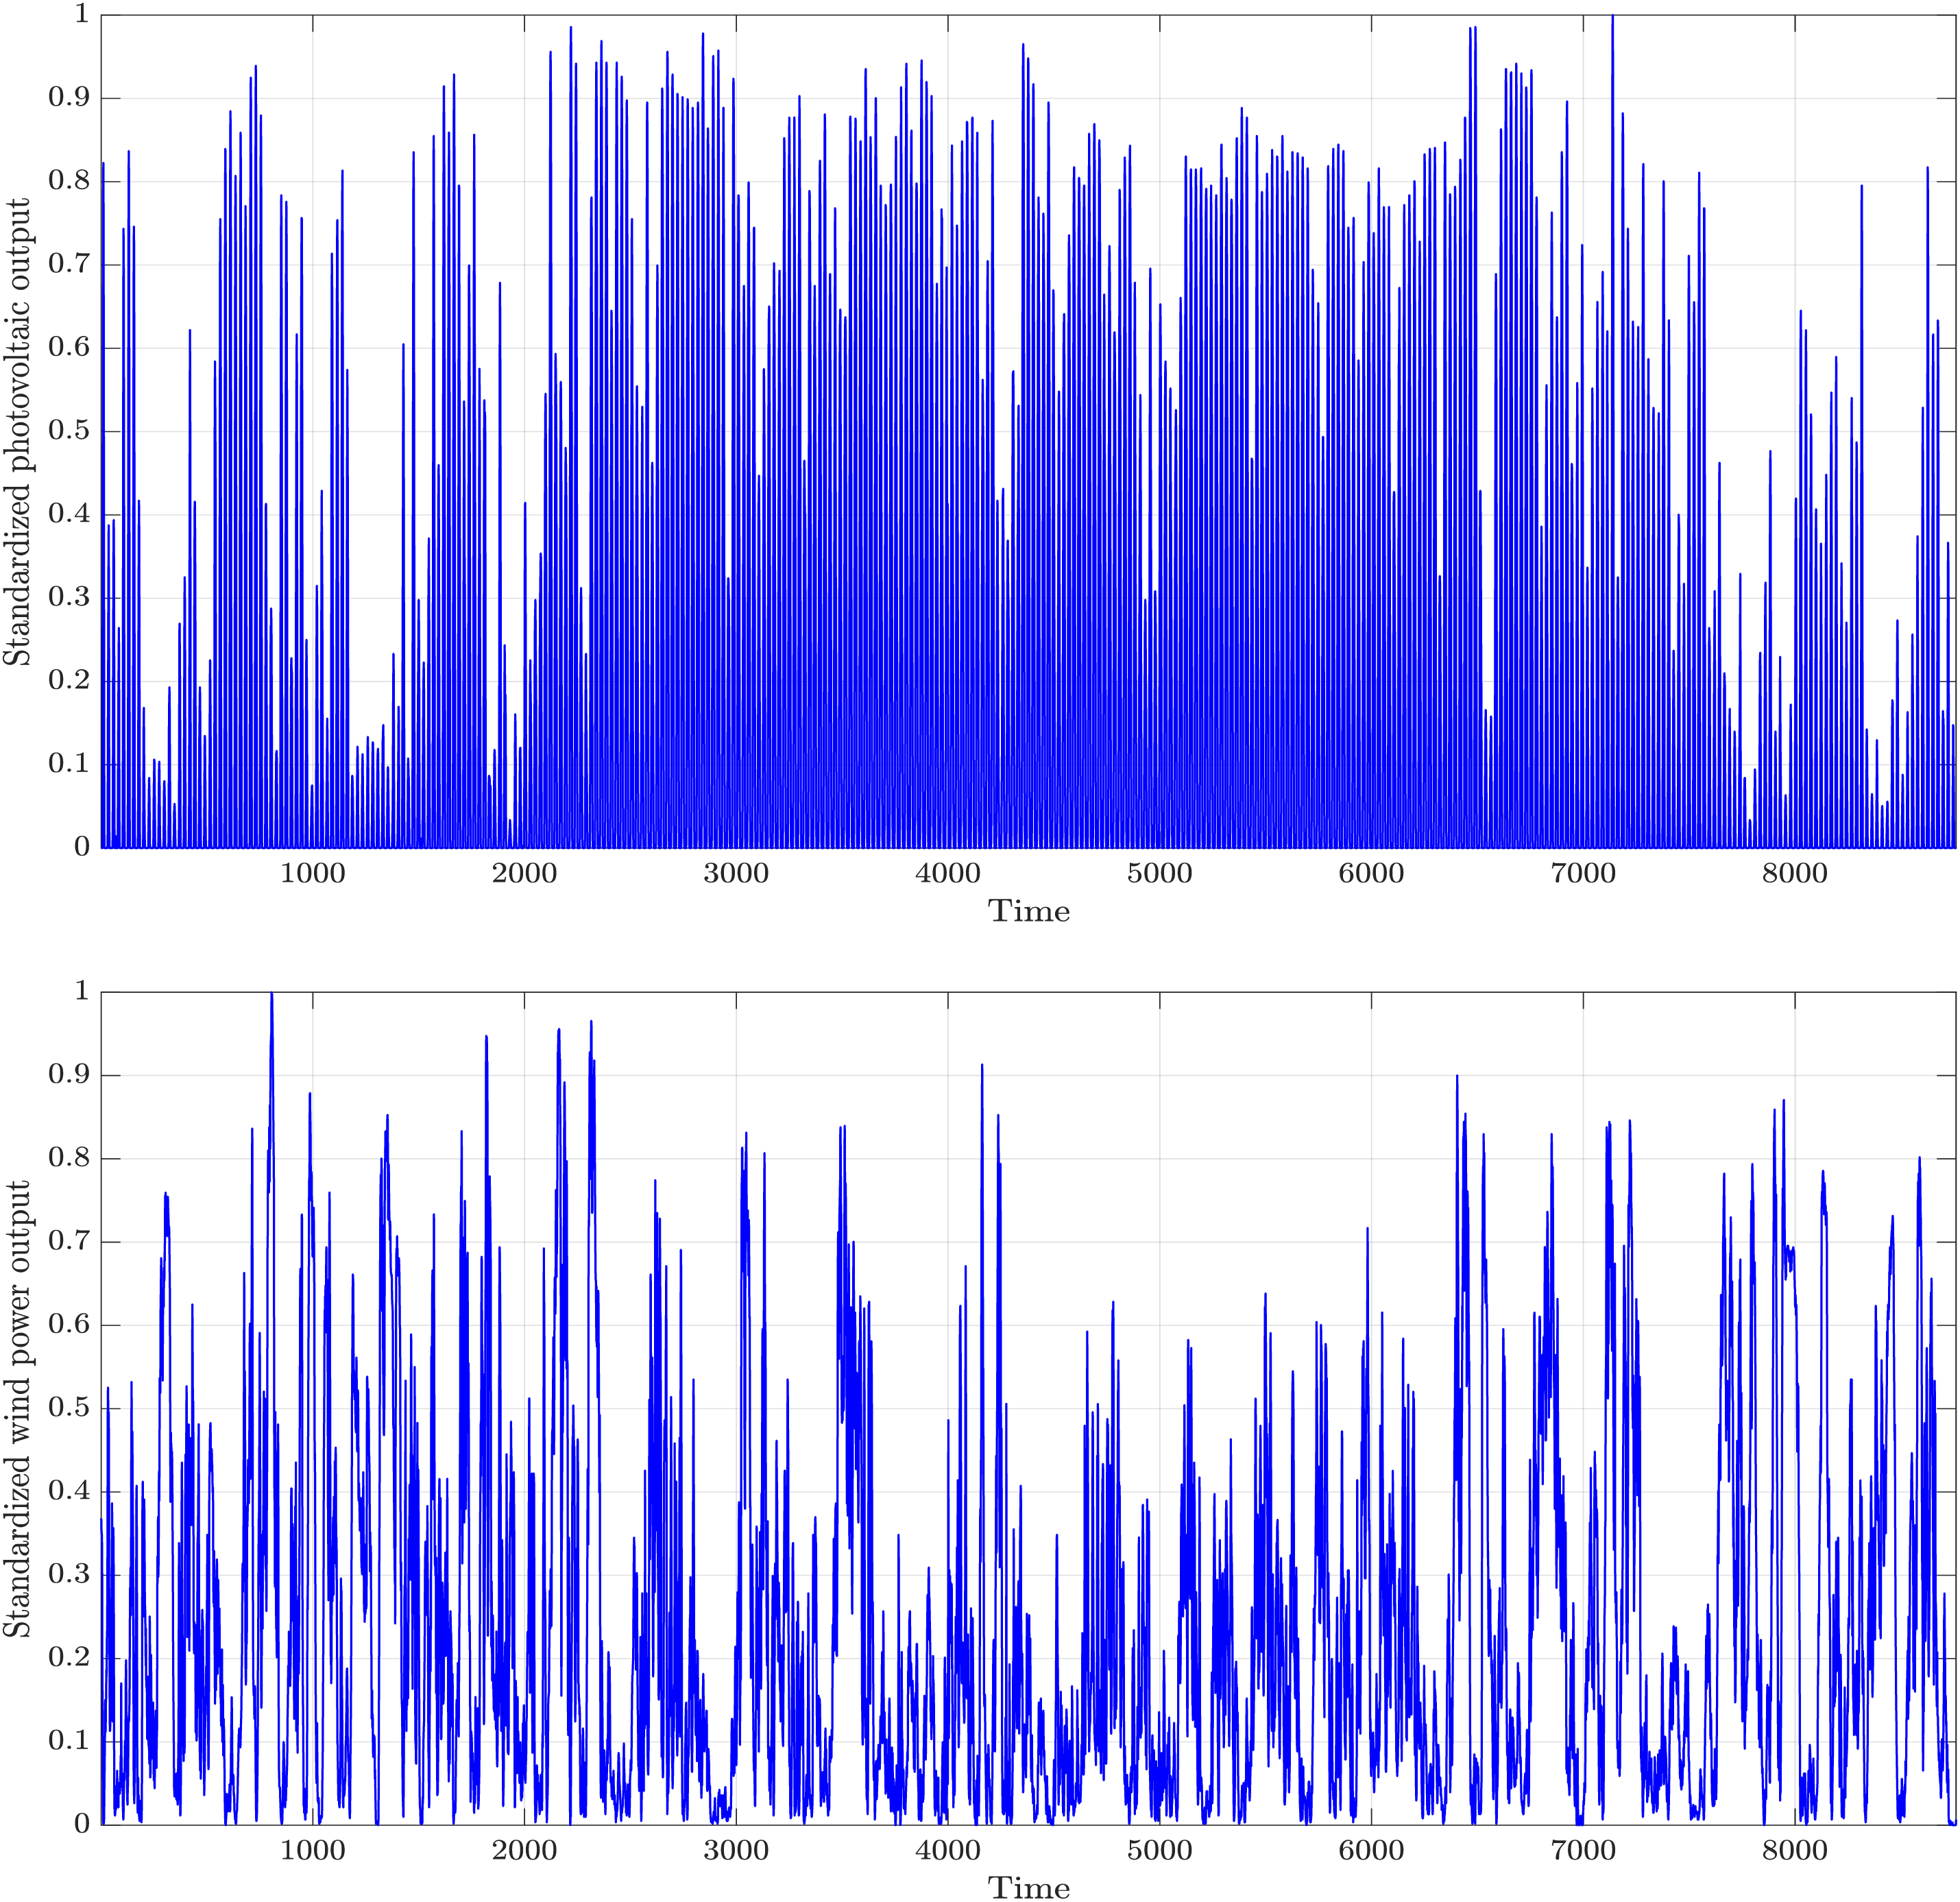Click the '0' y-tick of wind plot
Viewport: 1960px width, 1902px height.
[x=81, y=1824]
